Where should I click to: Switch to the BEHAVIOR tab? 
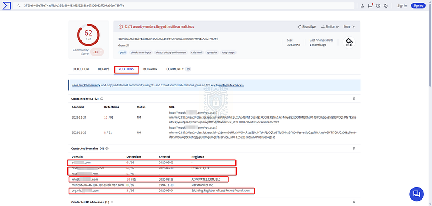click(150, 69)
